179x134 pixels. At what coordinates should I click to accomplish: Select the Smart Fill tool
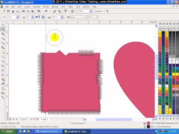[3, 48]
